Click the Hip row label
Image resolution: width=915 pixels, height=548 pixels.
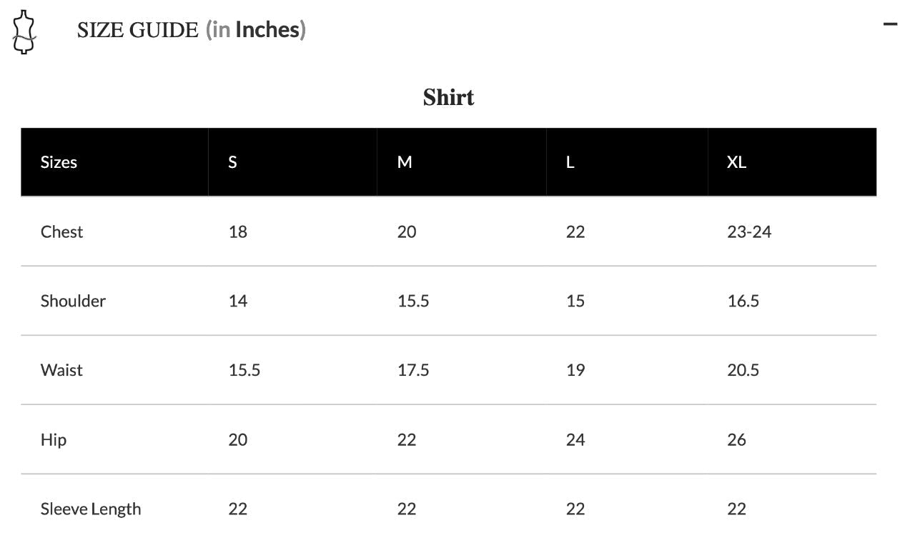tap(54, 439)
